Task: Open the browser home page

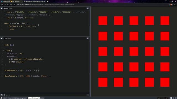Action: tap(11, 4)
